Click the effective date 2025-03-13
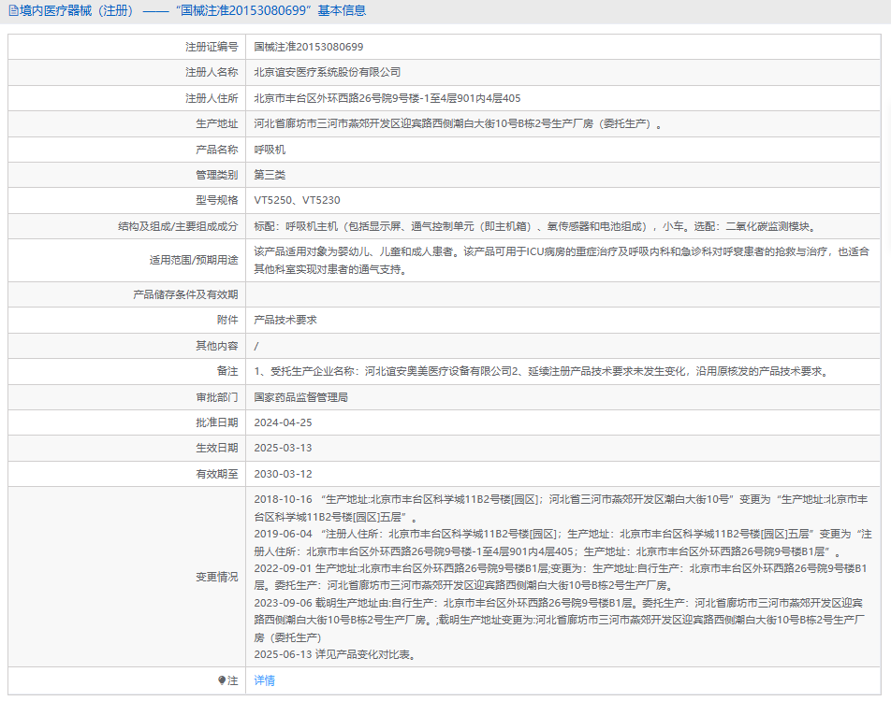891x701 pixels. point(283,449)
